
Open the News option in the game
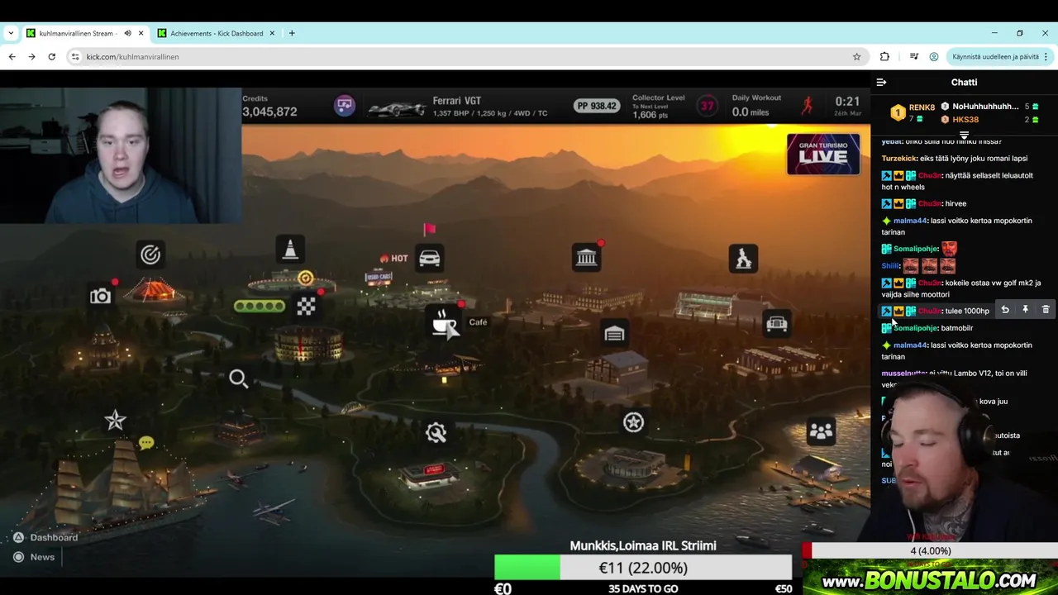(34, 557)
